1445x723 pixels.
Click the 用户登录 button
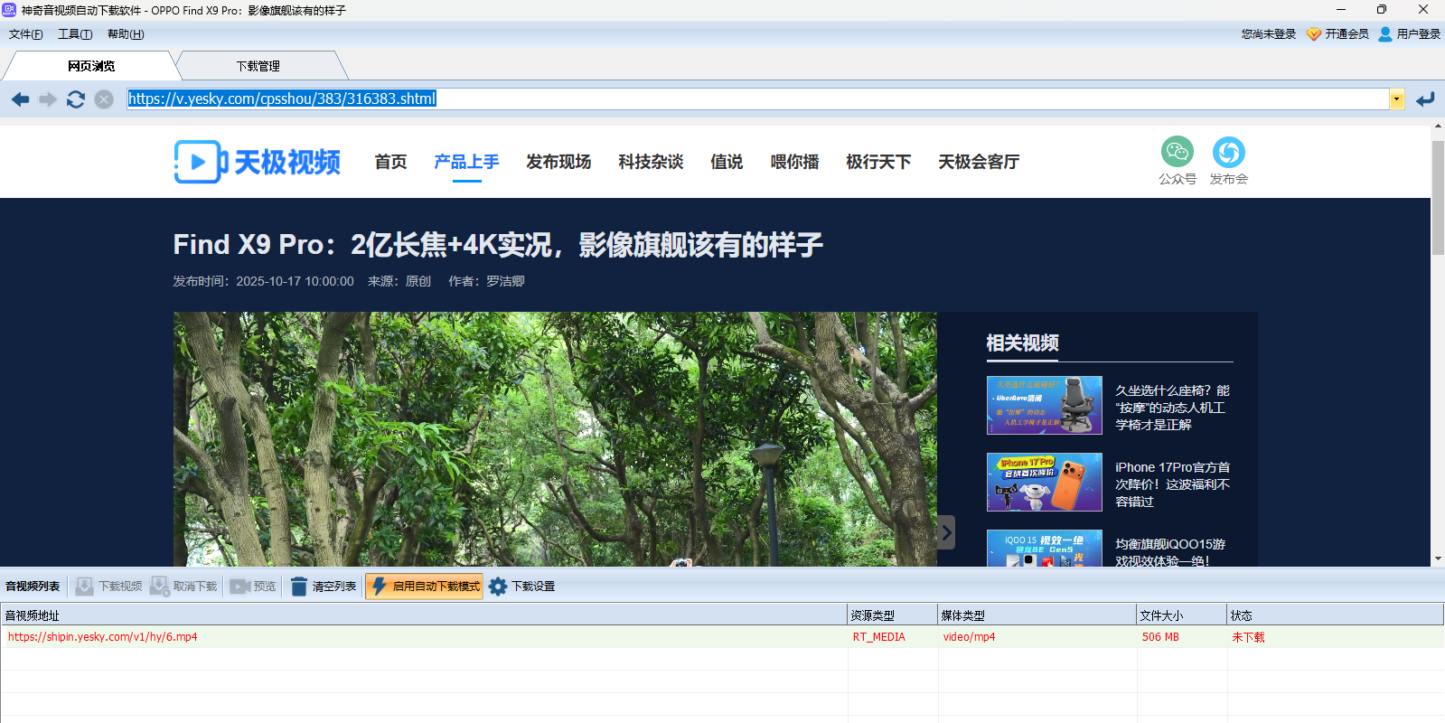click(1409, 34)
